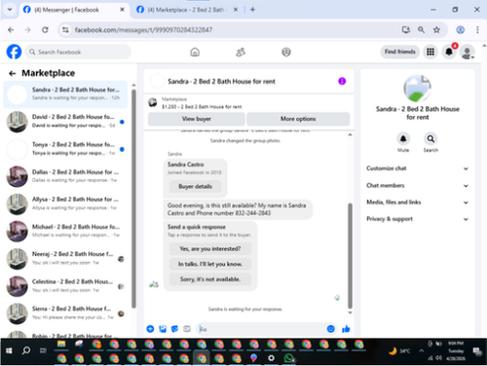Open the Friends icon in top navigation

pyautogui.click(x=241, y=52)
